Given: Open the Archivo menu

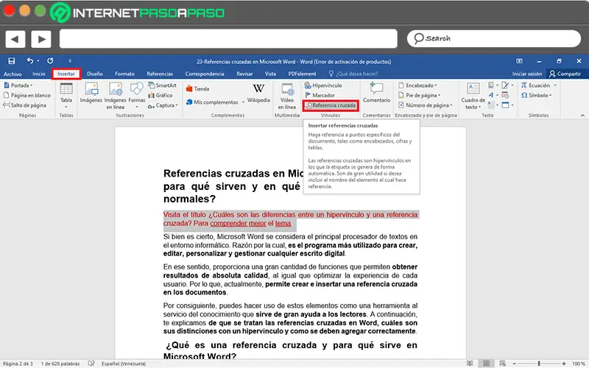Looking at the screenshot, I should (13, 74).
